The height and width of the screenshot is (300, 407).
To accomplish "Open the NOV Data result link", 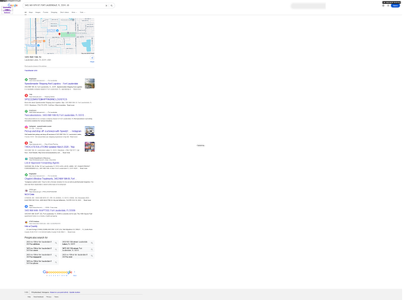I will (29, 194).
